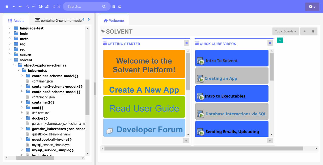323x165 pixels.
Task: Click the green add column plus button
Action: pyautogui.click(x=280, y=40)
